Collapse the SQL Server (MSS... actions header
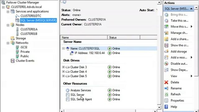 [191, 9]
